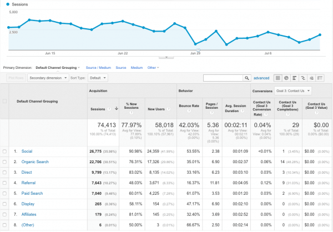This screenshot has height=232, width=333.
Task: Open the Paid Search channel link
Action: (32, 193)
